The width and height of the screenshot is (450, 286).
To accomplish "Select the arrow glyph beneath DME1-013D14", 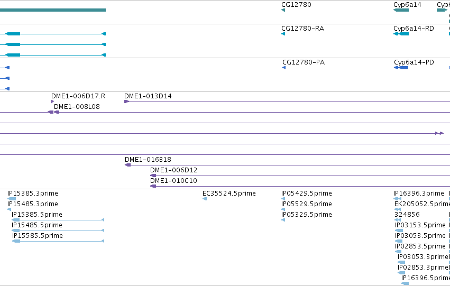I will [x=127, y=102].
